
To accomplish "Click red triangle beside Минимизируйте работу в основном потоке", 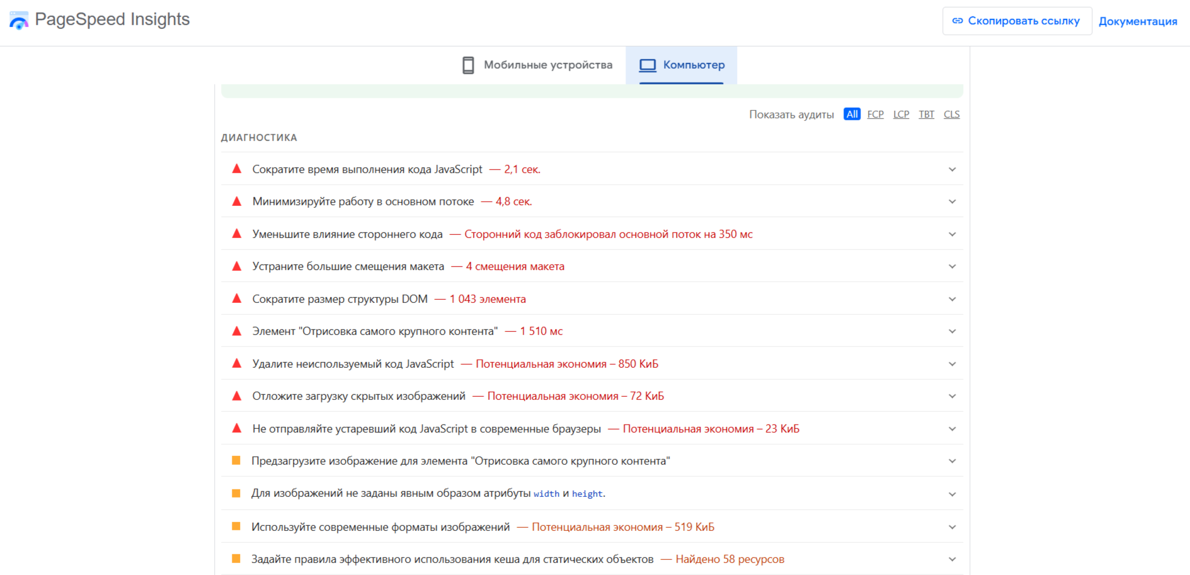I will point(237,202).
